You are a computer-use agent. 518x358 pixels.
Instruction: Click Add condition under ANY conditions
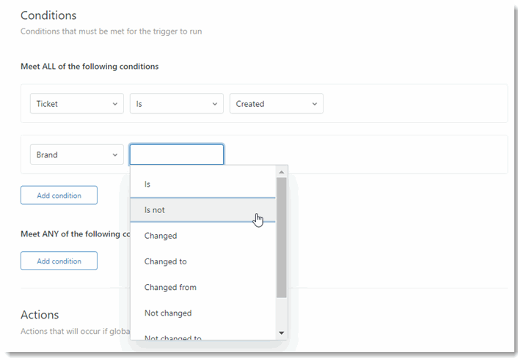[59, 261]
